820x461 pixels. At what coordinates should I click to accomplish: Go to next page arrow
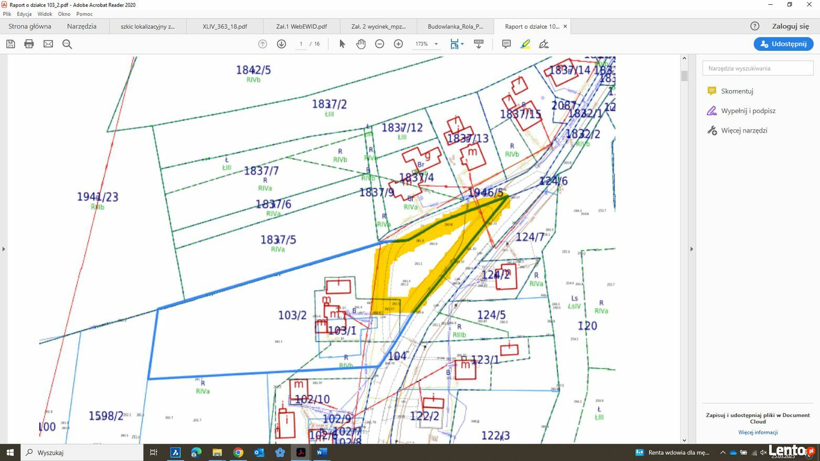pos(282,44)
